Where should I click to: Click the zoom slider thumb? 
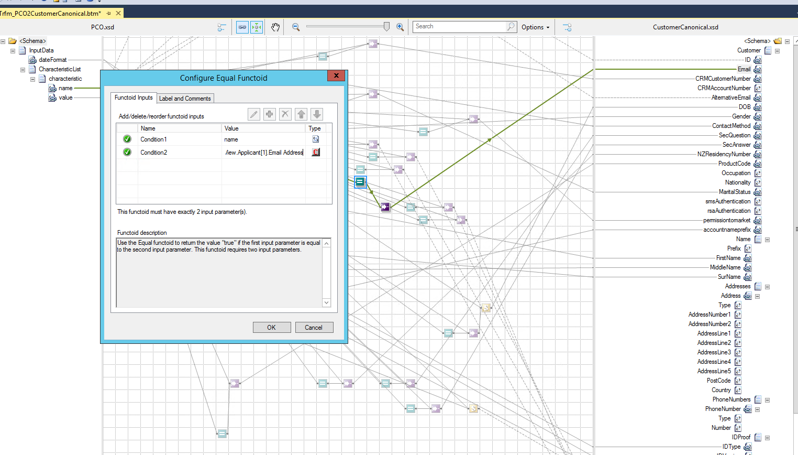[x=387, y=27]
